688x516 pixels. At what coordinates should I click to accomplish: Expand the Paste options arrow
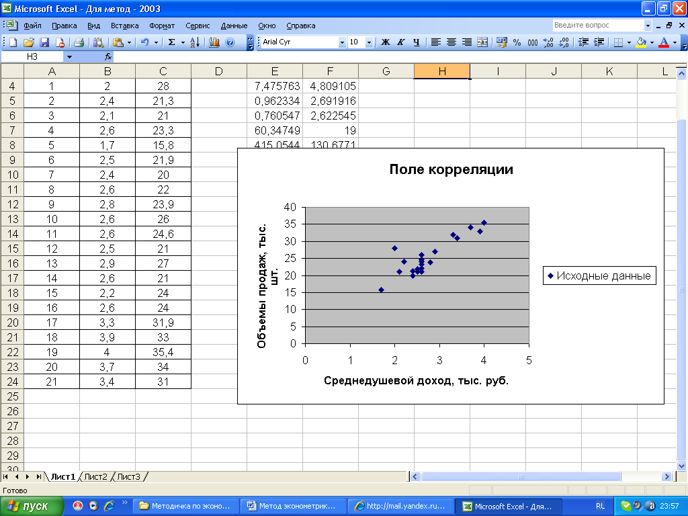pyautogui.click(x=129, y=42)
